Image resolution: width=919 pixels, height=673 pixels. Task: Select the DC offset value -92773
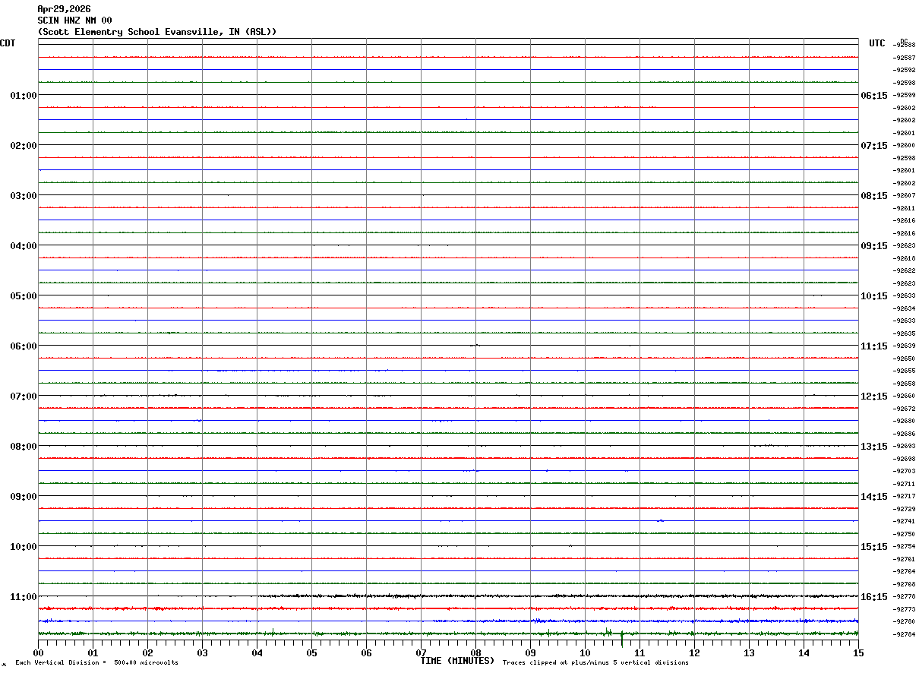coord(905,609)
